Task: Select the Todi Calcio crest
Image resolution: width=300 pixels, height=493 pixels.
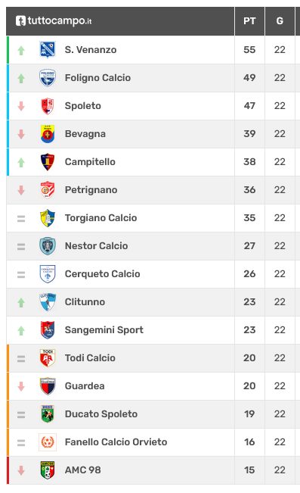Action: (48, 357)
